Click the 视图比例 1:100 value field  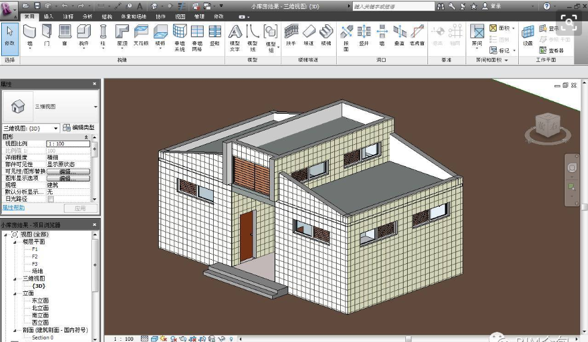click(x=68, y=144)
